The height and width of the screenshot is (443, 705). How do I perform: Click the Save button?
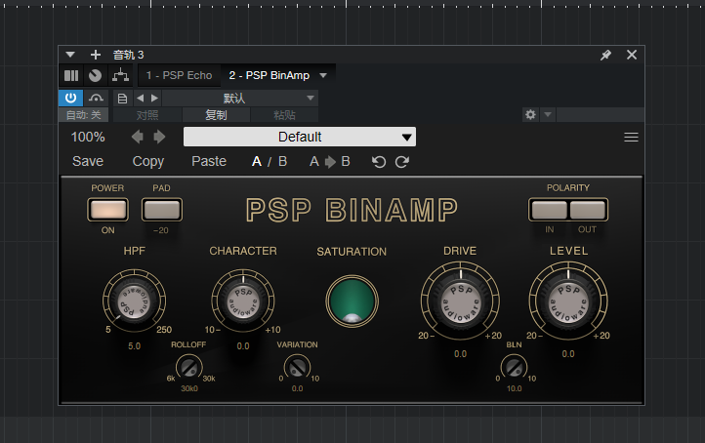tap(88, 162)
